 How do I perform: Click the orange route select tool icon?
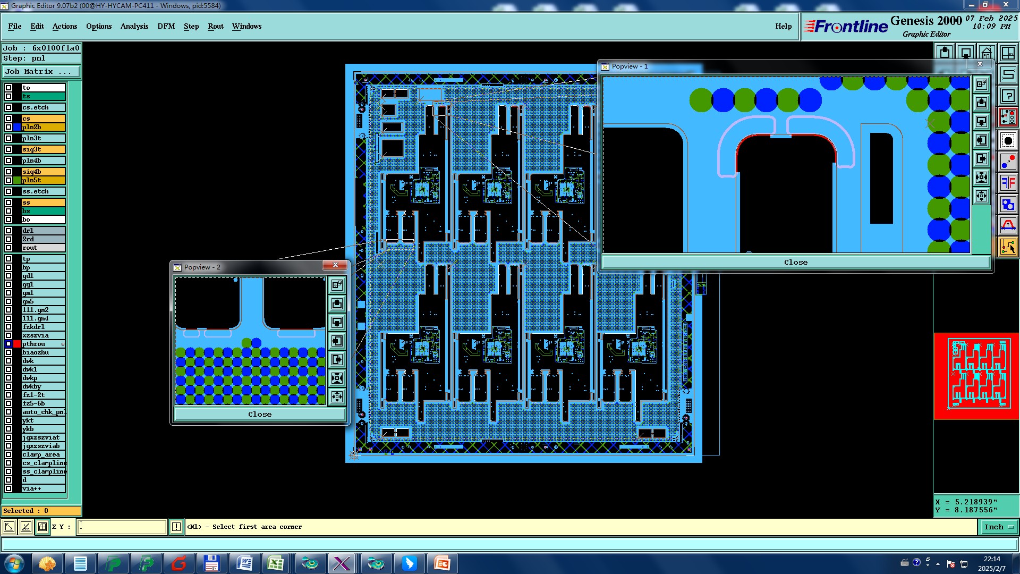coord(1008,247)
